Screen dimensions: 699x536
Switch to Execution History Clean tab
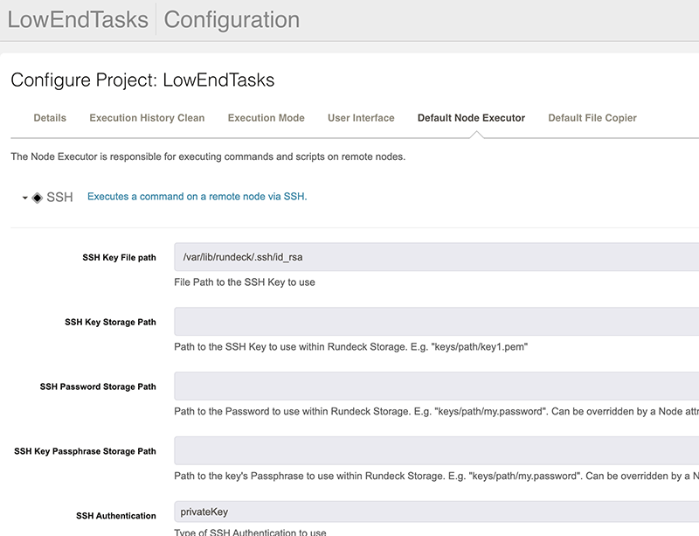[147, 118]
